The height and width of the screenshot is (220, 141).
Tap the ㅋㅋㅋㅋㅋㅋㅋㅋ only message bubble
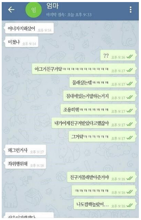coord(104,191)
